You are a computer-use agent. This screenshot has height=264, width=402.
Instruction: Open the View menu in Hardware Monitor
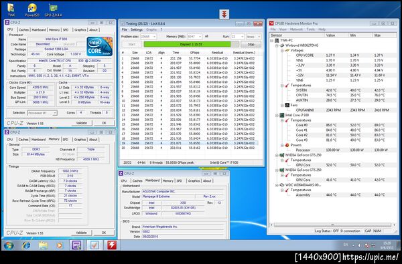[x=283, y=29]
